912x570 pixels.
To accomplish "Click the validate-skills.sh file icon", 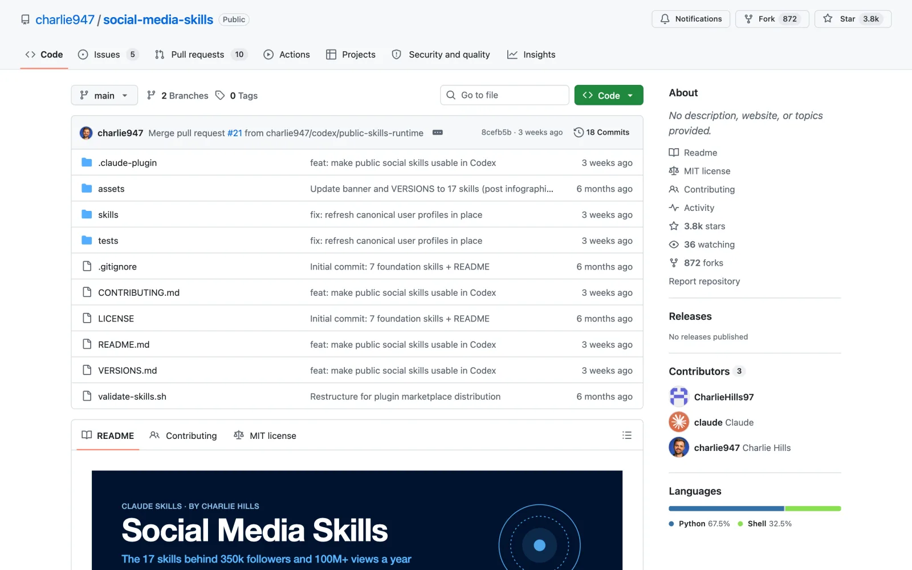I will point(87,396).
